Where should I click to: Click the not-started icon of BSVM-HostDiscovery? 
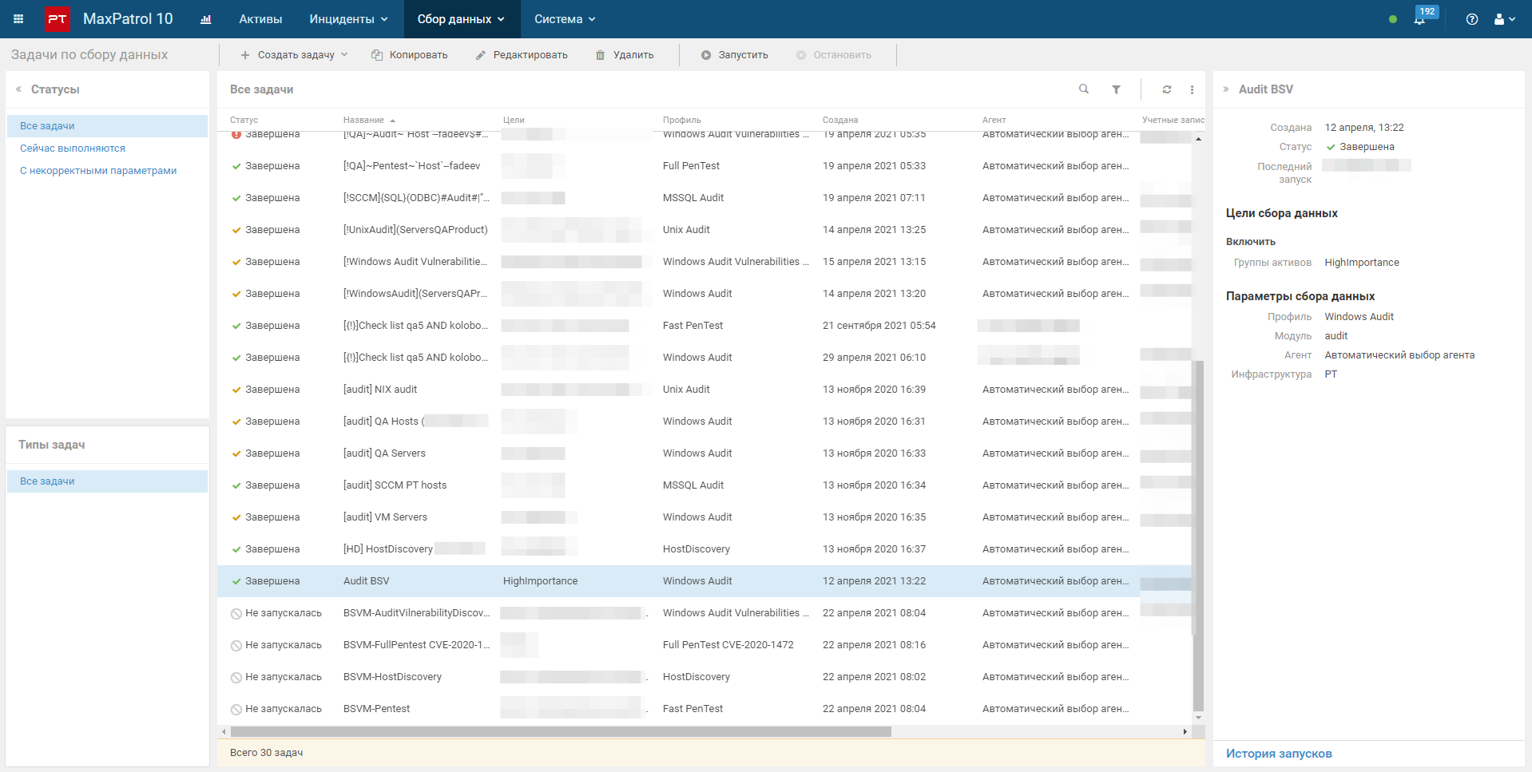click(236, 677)
